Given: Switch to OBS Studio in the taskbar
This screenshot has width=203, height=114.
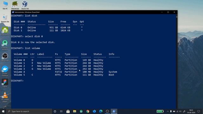Looking at the screenshot, I should pos(107,111).
